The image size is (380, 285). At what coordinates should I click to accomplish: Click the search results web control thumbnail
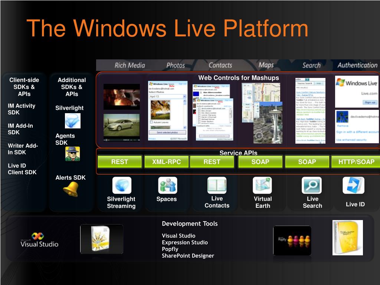[310, 111]
